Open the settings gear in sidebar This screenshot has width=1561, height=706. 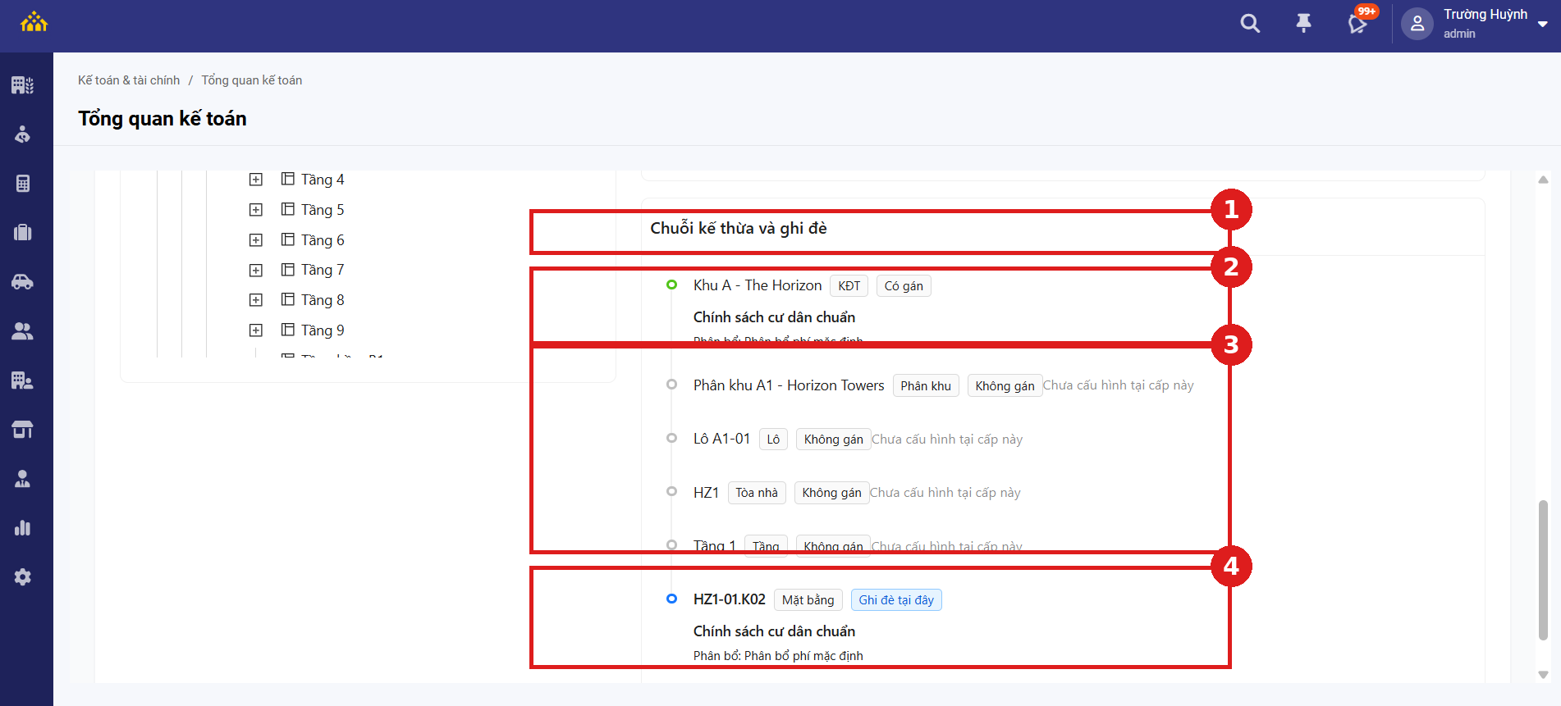[23, 577]
